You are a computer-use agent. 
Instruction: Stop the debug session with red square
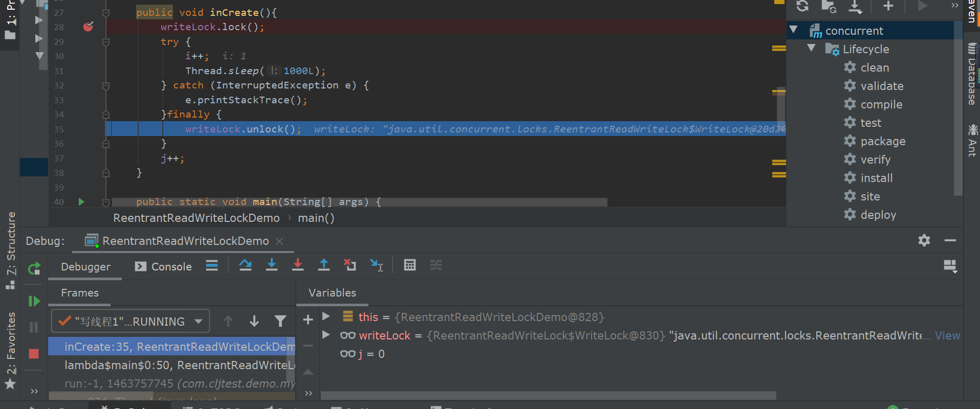click(34, 354)
